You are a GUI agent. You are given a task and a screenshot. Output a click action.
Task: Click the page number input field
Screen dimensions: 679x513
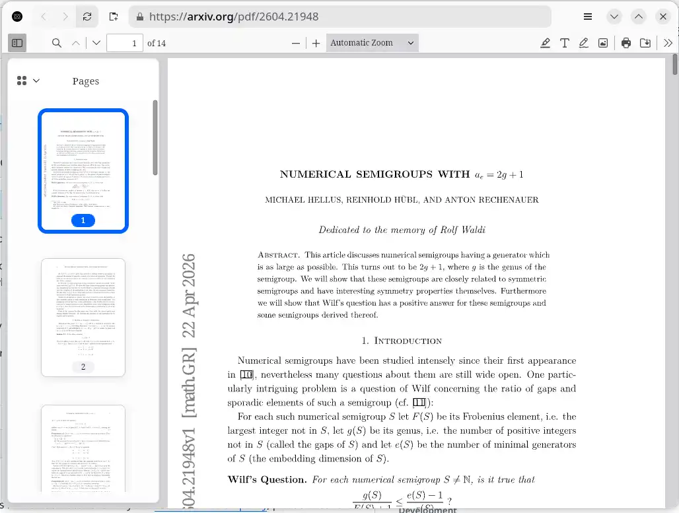[x=125, y=43]
